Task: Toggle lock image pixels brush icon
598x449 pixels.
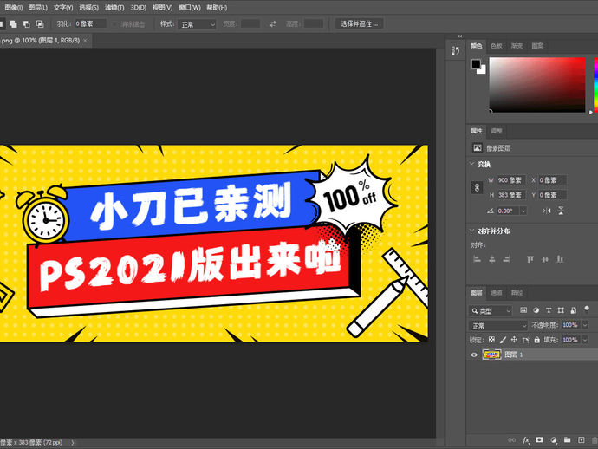Action: coord(503,340)
